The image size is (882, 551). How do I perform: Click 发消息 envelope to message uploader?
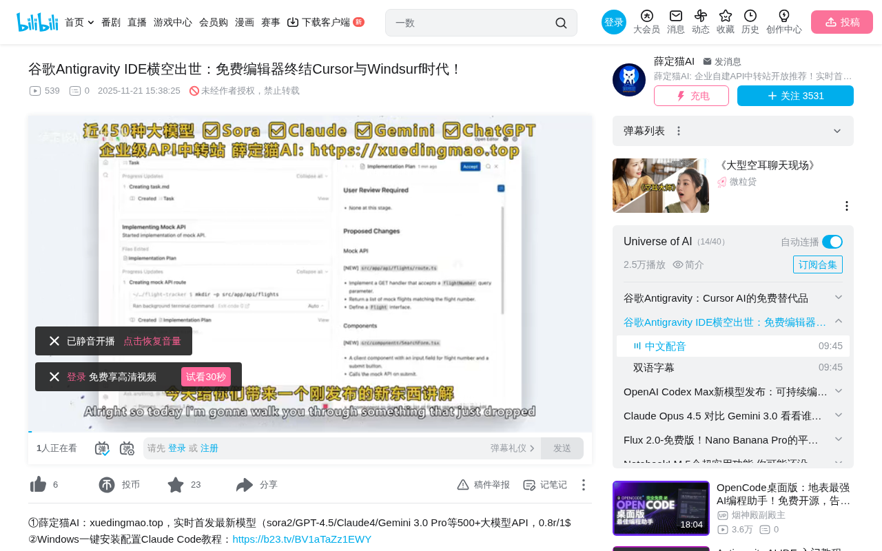[707, 61]
